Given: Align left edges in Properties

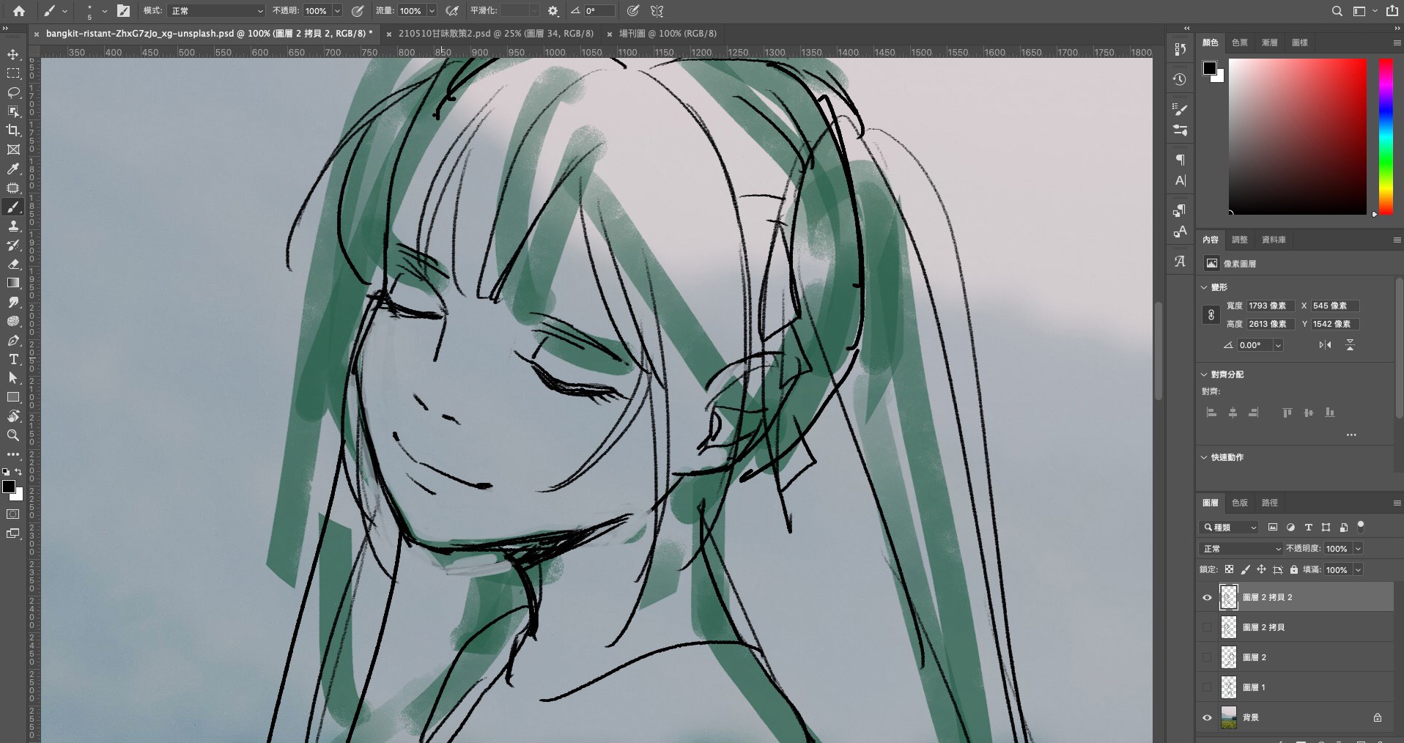Looking at the screenshot, I should click(1211, 413).
